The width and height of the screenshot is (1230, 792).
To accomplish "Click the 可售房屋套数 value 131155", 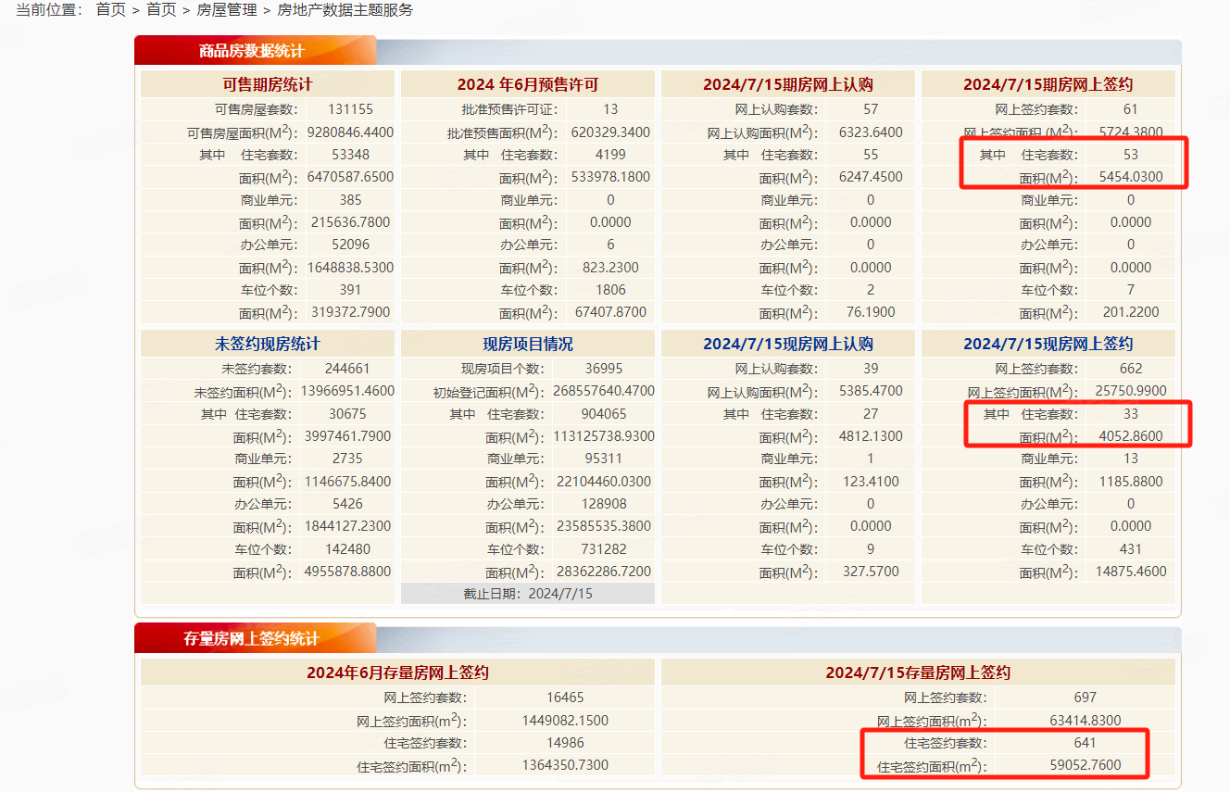I will 350,109.
